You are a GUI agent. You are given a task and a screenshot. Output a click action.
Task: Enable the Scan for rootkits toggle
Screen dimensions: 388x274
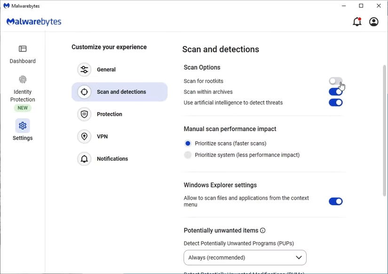(x=335, y=81)
